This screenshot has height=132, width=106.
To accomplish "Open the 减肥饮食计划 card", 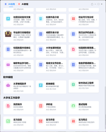I will point(51,36).
